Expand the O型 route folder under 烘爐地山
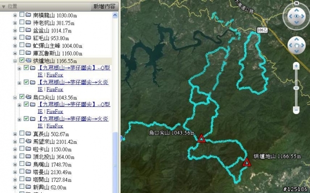Image resolution: width=310 pixels, height=193 pixels. [x=19, y=69]
